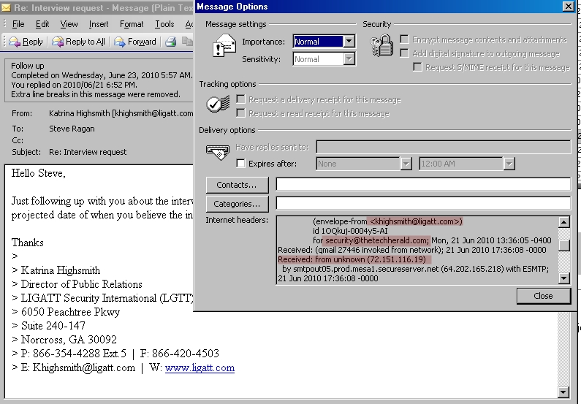Image resolution: width=581 pixels, height=404 pixels.
Task: Click the Importance envelope icon in Message settings
Action: coord(224,45)
